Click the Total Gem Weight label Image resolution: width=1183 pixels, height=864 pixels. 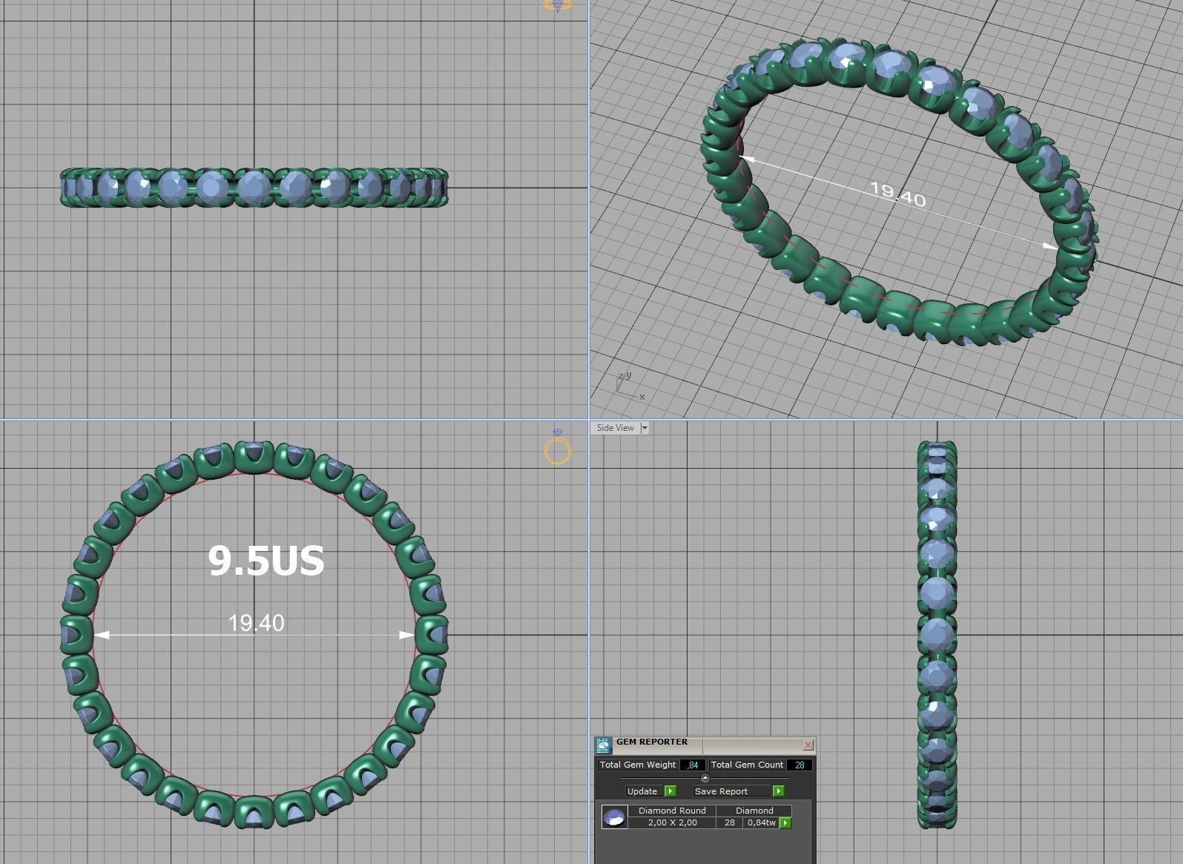(x=638, y=765)
